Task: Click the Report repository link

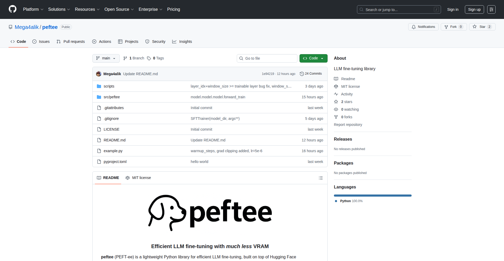Action: click(348, 125)
